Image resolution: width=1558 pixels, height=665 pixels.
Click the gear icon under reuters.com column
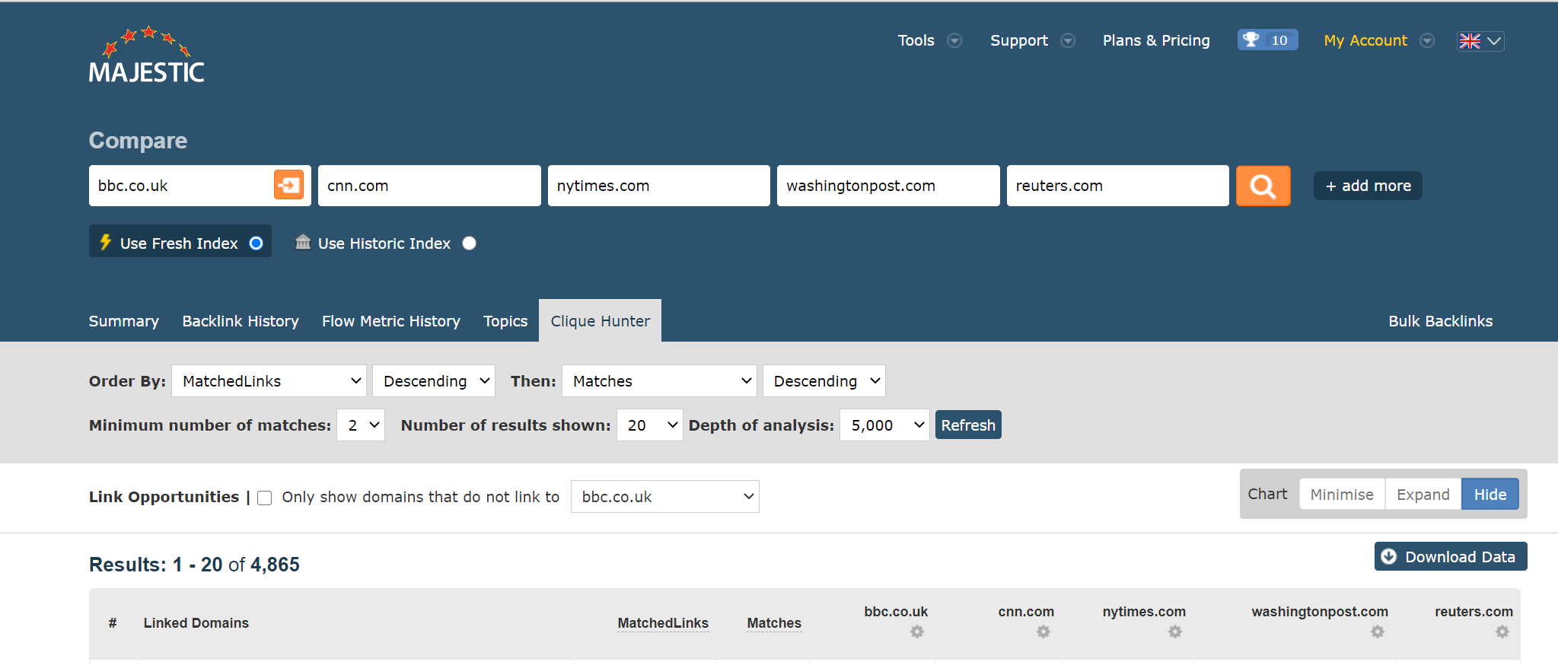(x=1502, y=632)
